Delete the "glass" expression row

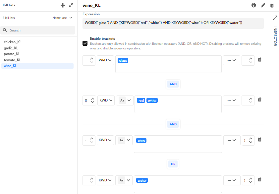[x=259, y=60]
